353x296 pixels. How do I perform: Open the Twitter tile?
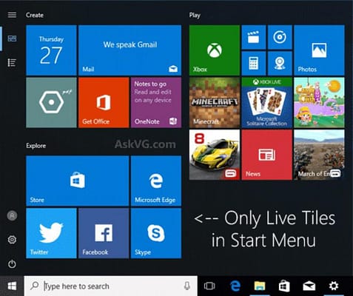coord(51,233)
